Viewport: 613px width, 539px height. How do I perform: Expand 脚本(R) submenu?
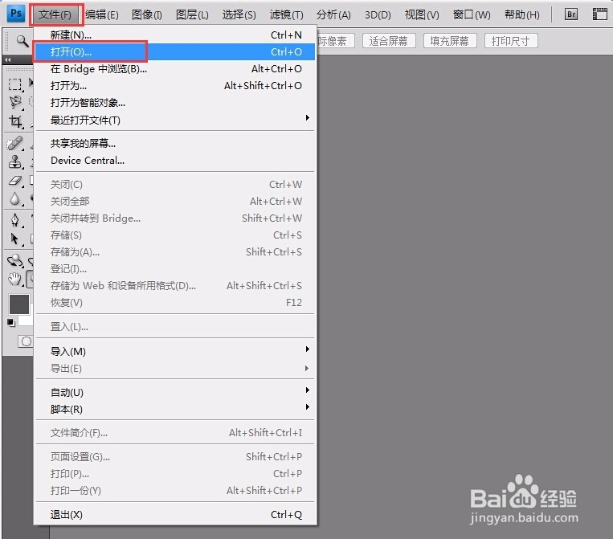click(x=175, y=409)
